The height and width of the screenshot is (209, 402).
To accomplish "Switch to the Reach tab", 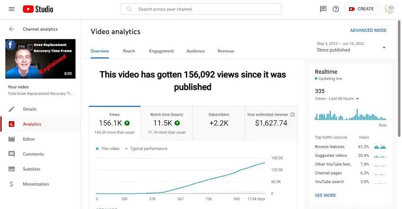I will click(x=129, y=51).
